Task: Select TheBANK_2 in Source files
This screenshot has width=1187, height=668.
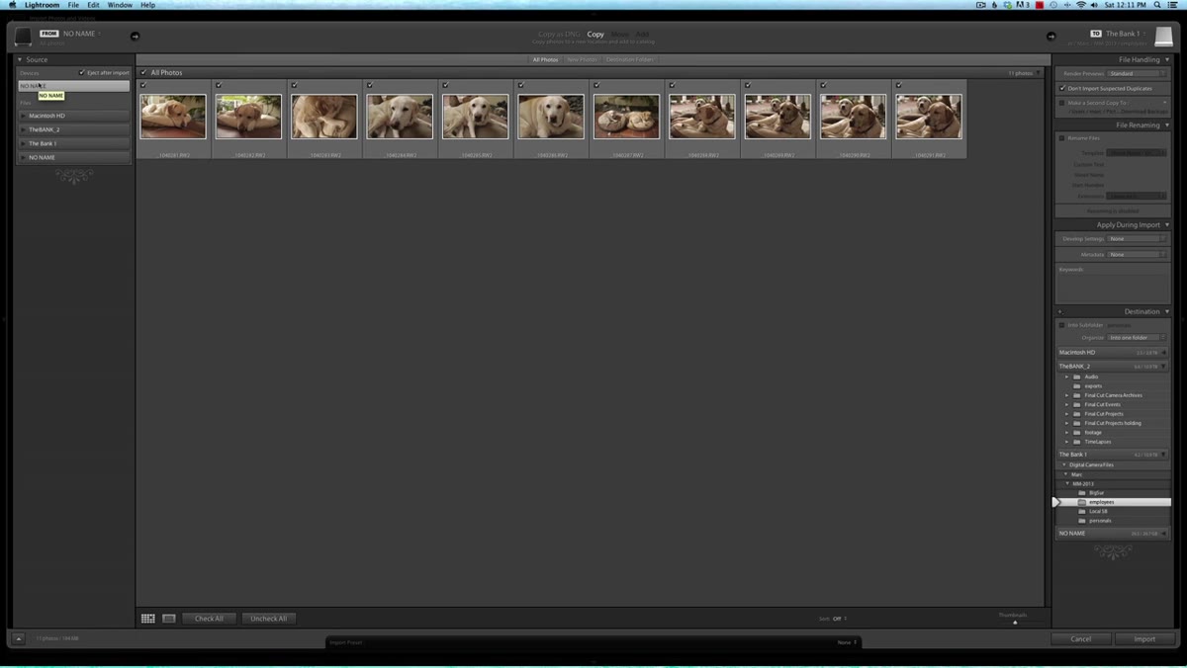Action: click(x=74, y=129)
